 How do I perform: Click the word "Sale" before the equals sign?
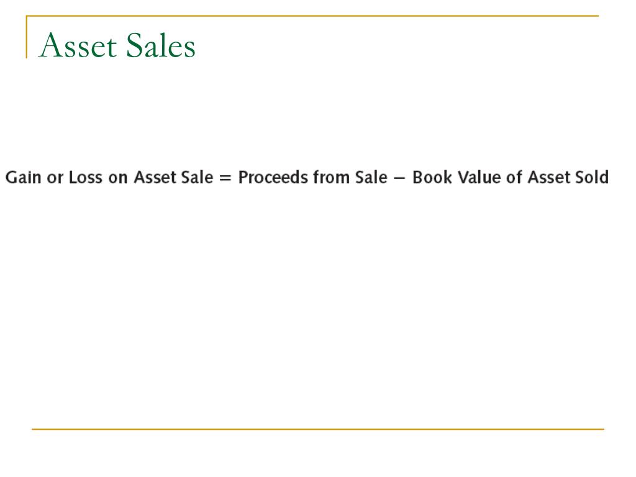click(x=197, y=177)
